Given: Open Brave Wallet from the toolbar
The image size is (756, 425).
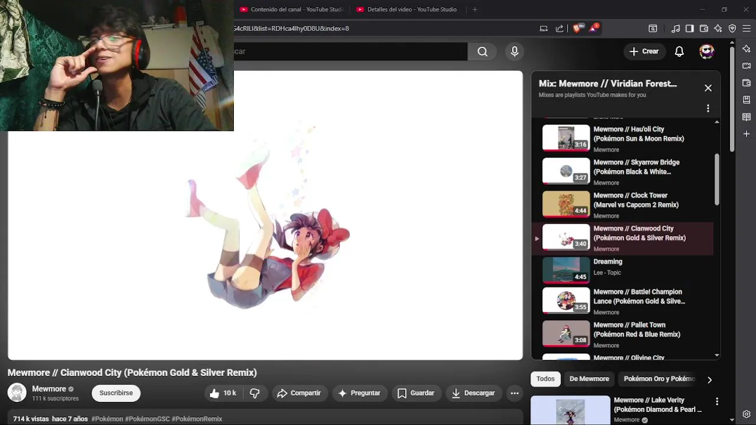Looking at the screenshot, I should coord(703,28).
